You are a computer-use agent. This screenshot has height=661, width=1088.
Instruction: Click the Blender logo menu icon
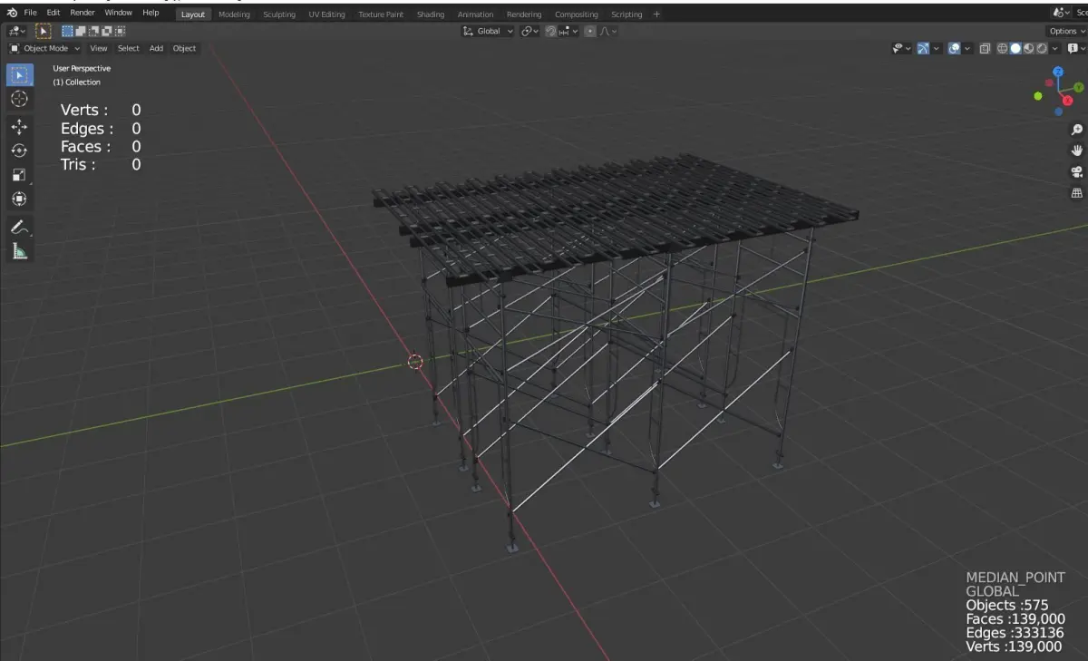coord(12,13)
